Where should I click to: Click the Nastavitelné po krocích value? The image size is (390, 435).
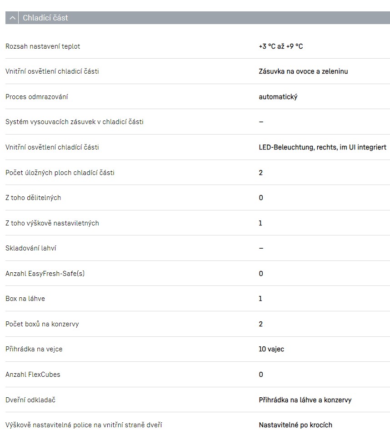(295, 425)
